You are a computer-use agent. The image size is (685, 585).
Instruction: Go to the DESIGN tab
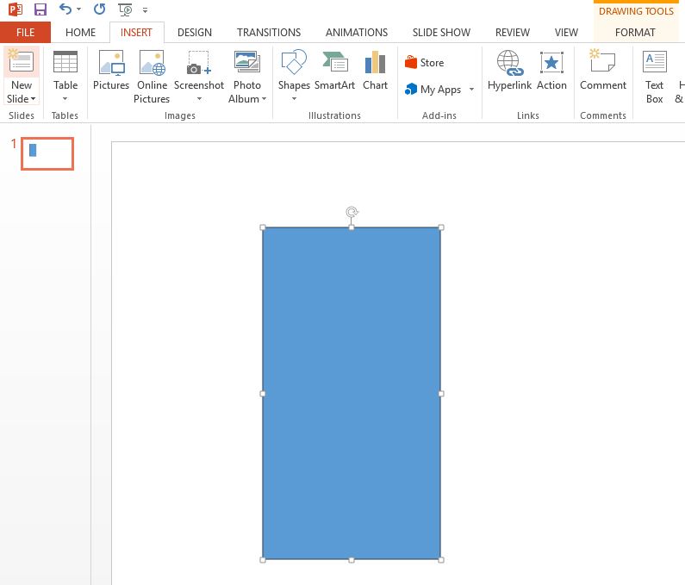[x=195, y=33]
